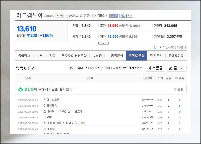
Task: Open the 전자공시 tab
Action: tap(156, 56)
